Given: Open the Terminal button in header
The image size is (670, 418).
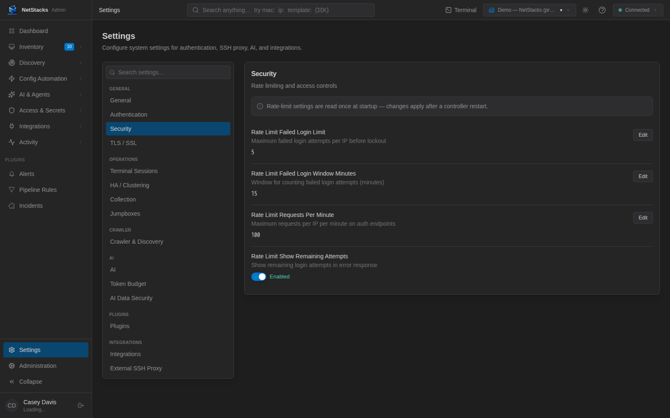Looking at the screenshot, I should click(461, 10).
